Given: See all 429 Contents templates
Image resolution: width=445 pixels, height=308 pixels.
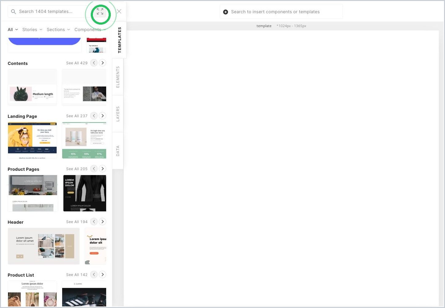Looking at the screenshot, I should pos(77,63).
